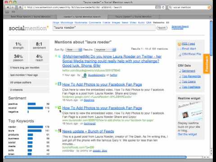Click the twitter source link after bluedogjewelry
Viewport: 216px width, 162px height.
(113, 75)
